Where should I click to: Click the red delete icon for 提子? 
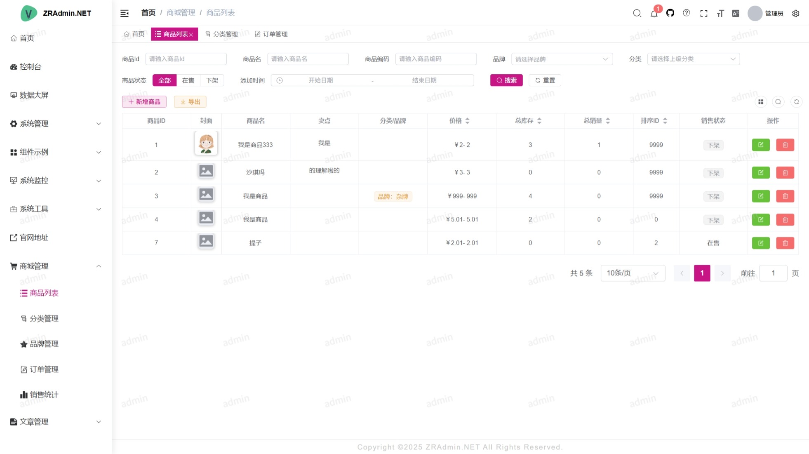[x=785, y=243]
